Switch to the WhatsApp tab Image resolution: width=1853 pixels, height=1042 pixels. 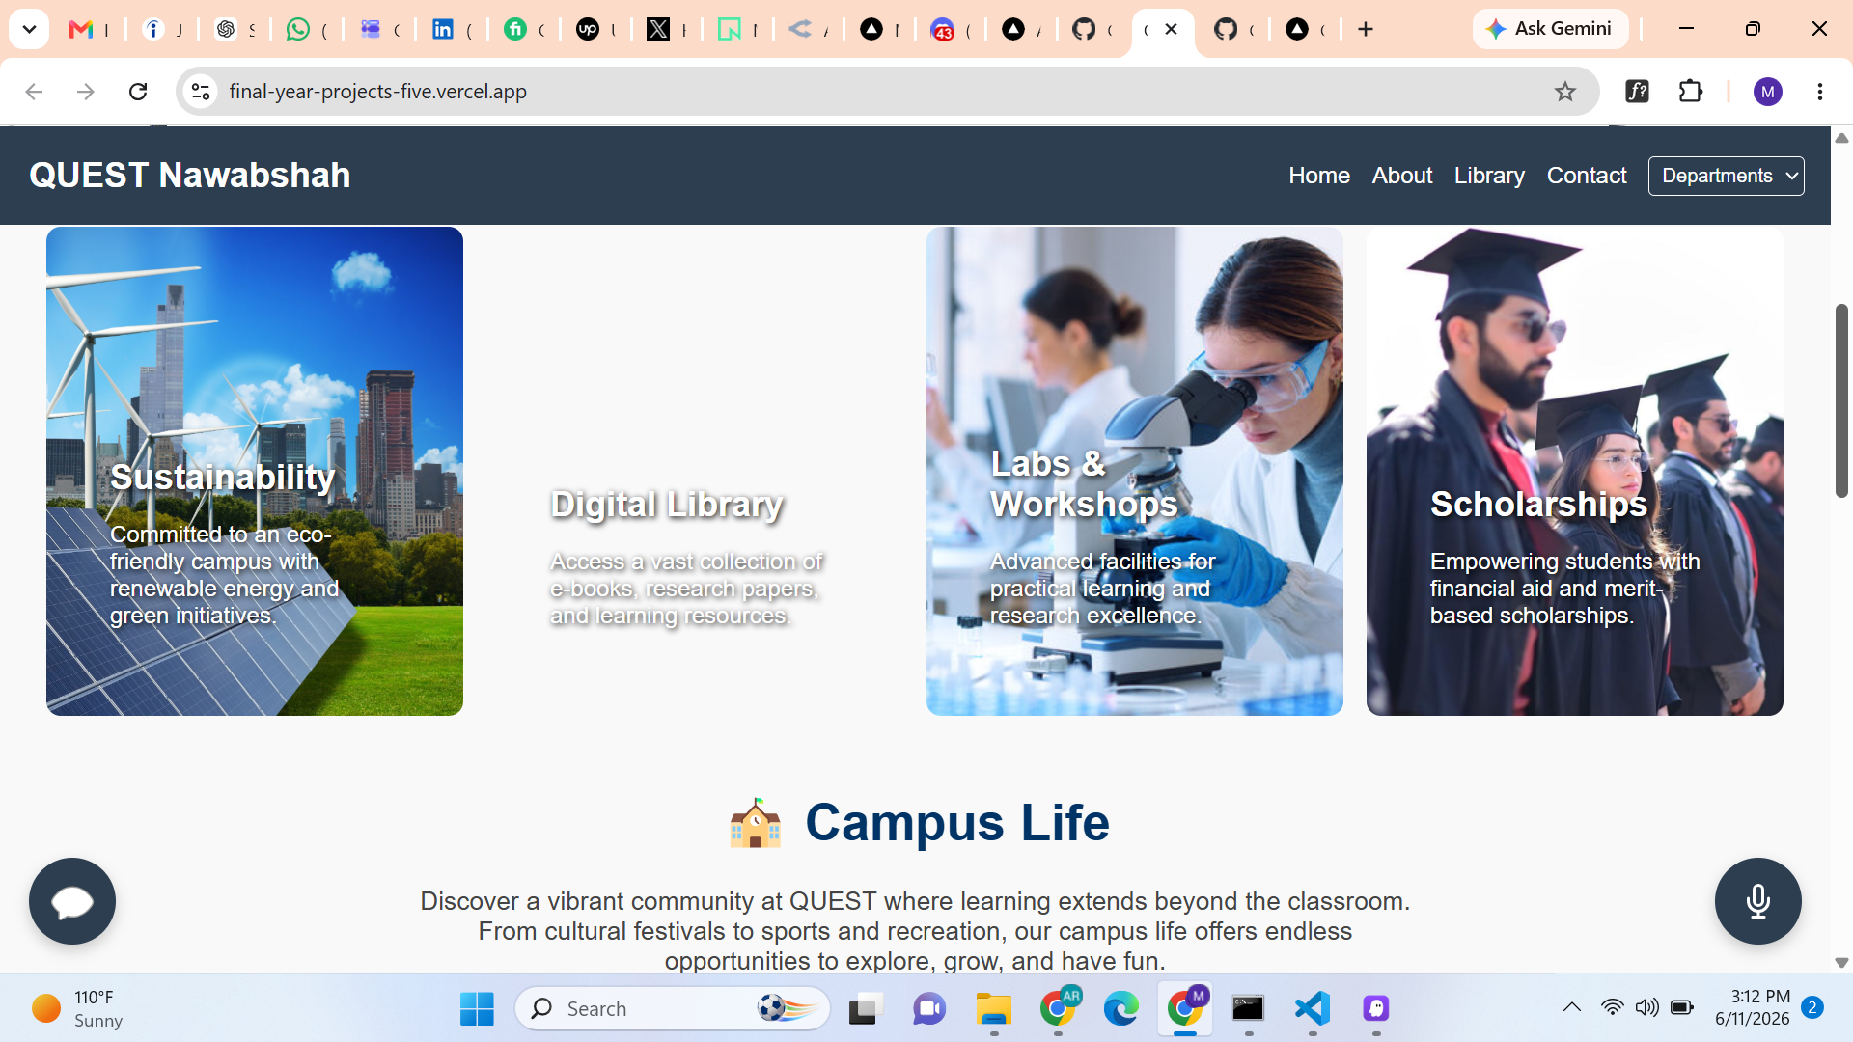point(308,30)
